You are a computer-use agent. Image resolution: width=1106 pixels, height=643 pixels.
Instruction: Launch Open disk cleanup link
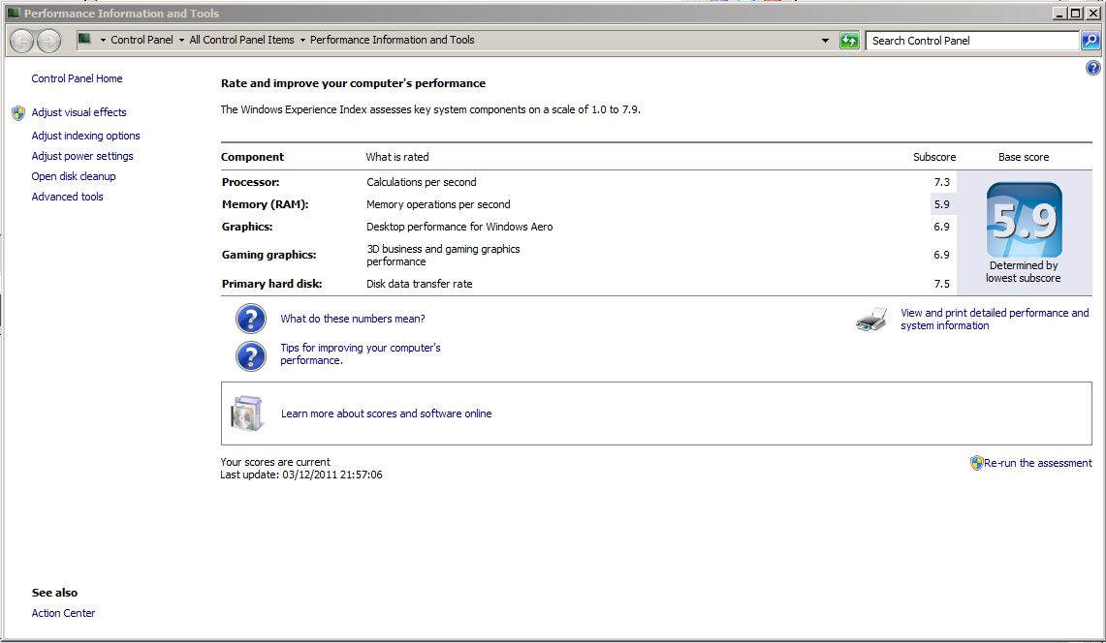(x=74, y=176)
